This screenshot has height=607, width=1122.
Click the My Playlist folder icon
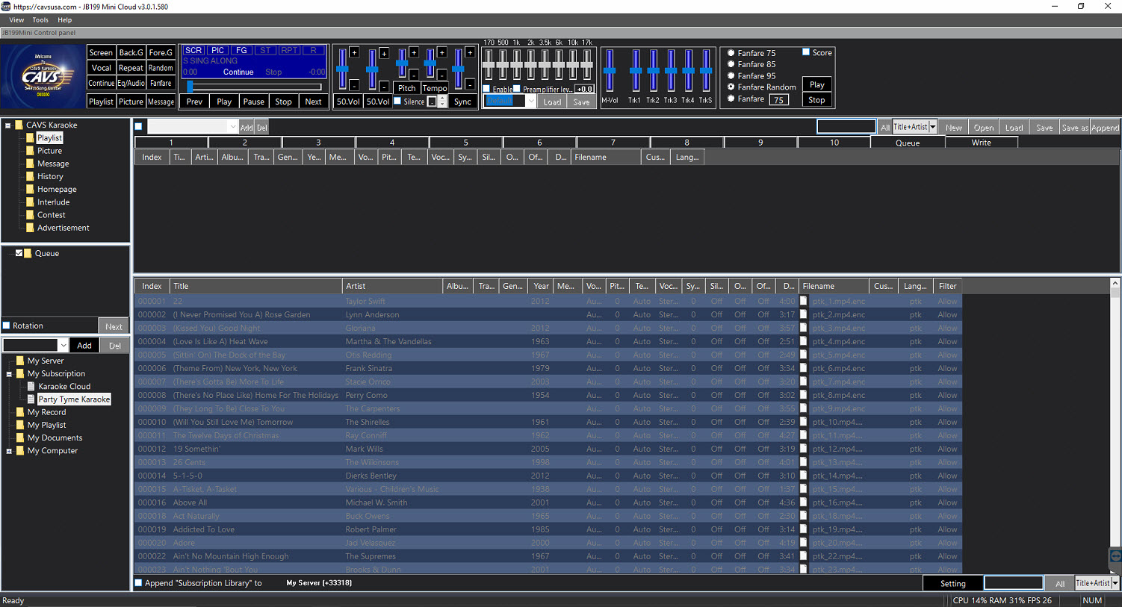coord(20,425)
